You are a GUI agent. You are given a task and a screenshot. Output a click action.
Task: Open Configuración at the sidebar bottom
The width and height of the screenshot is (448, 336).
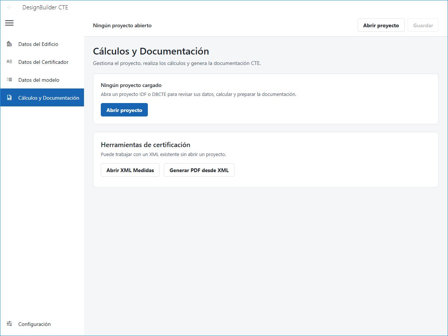(x=42, y=324)
